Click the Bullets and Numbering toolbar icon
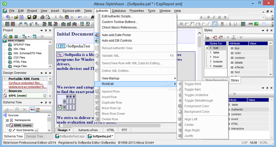The width and height of the screenshot is (276, 147). pos(236,24)
